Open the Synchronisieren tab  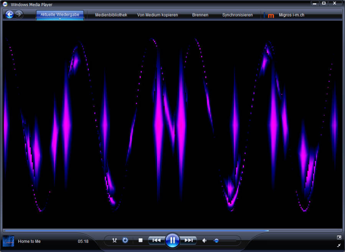[237, 15]
